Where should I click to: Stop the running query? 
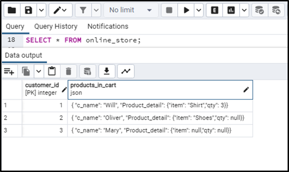pos(169,10)
